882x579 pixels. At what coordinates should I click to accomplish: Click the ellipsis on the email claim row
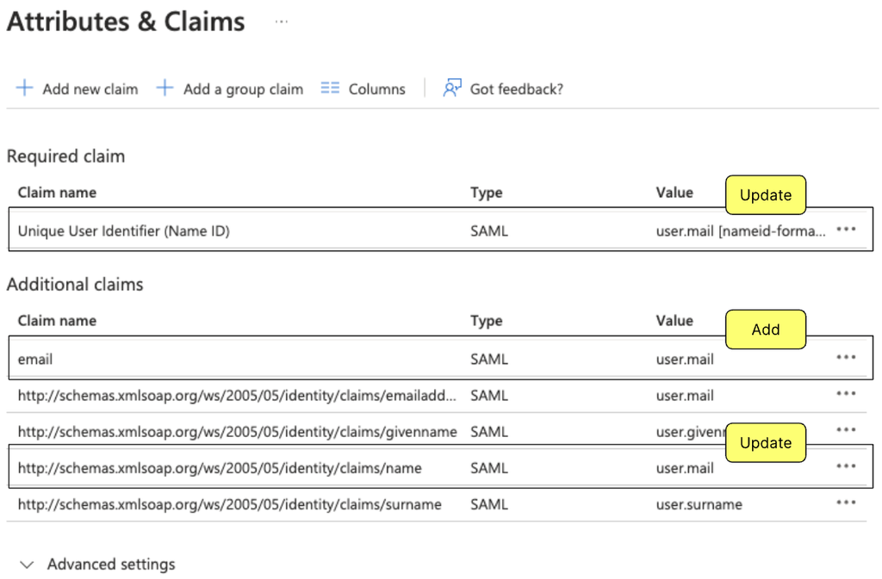[x=846, y=359]
